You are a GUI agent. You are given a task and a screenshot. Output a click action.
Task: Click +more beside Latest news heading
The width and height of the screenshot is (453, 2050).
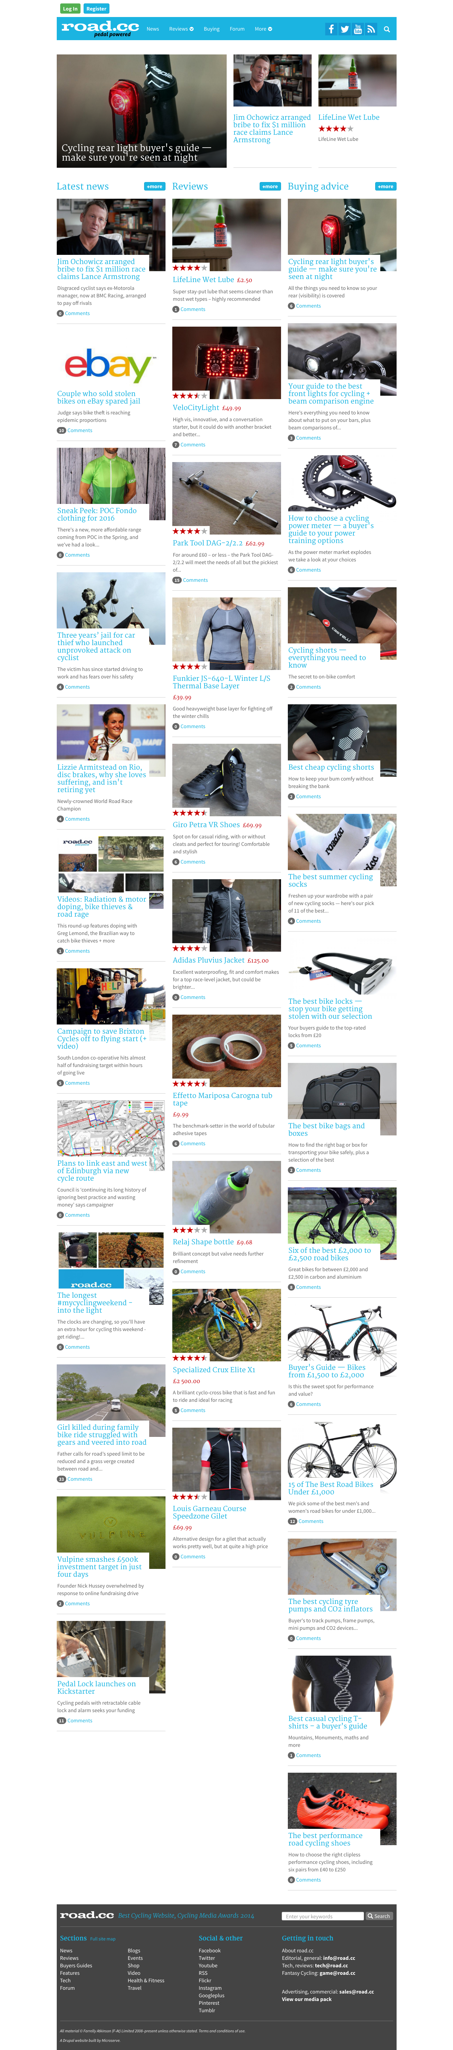pyautogui.click(x=154, y=186)
